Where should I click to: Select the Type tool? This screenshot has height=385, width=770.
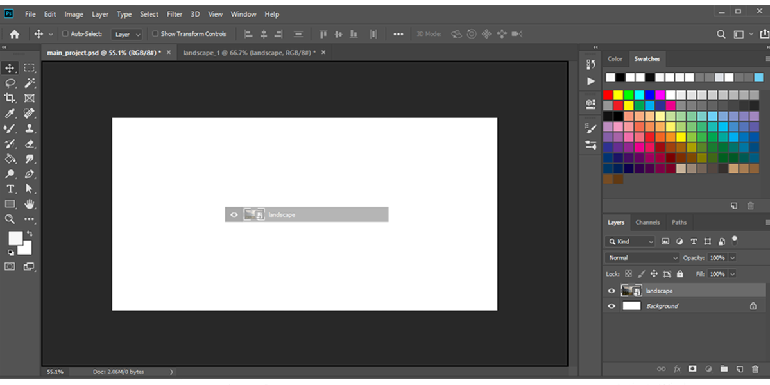pyautogui.click(x=9, y=189)
